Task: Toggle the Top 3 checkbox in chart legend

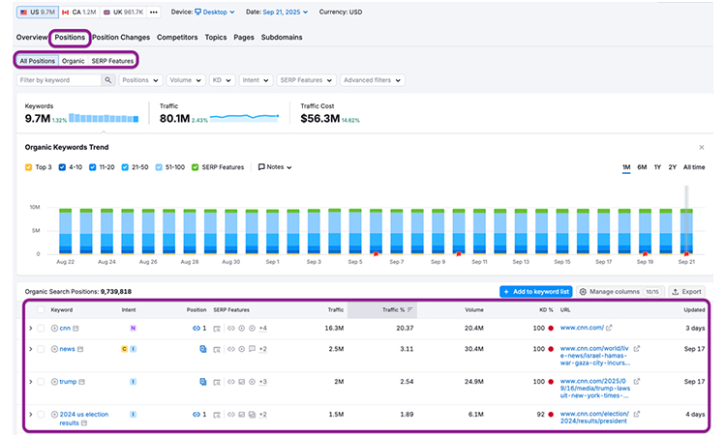Action: coord(29,167)
